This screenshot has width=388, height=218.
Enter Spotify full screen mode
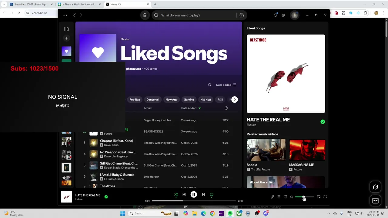[x=325, y=197]
